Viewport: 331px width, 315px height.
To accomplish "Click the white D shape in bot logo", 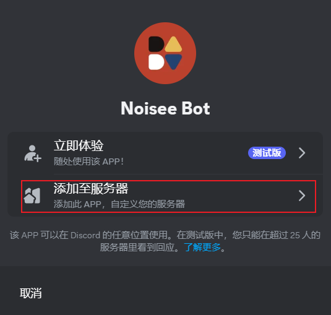I will pos(156,62).
